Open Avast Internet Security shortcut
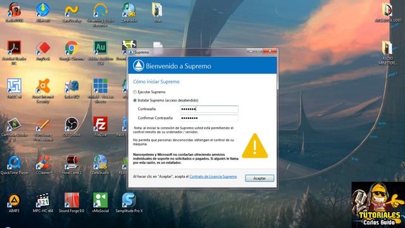The image size is (405, 228). [43, 91]
